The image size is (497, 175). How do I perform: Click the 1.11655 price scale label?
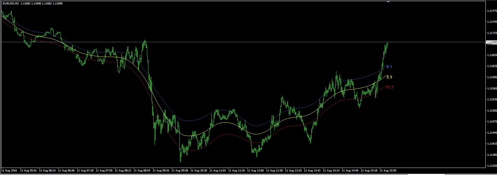coord(491,55)
